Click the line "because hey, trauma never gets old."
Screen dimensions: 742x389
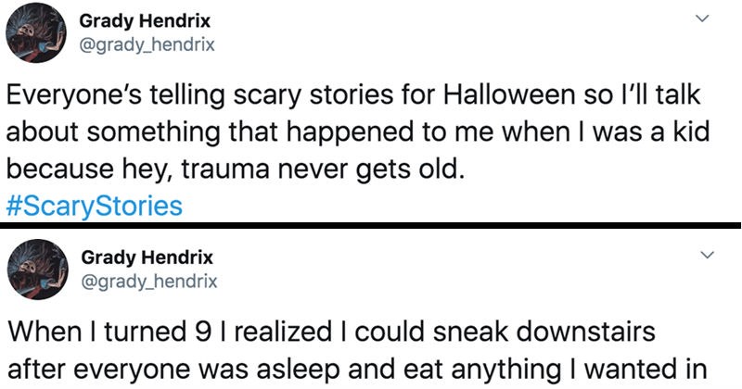[234, 170]
